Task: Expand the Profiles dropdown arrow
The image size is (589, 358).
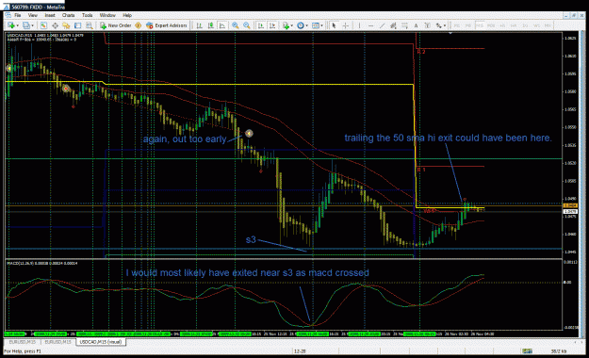Action: pyautogui.click(x=32, y=25)
